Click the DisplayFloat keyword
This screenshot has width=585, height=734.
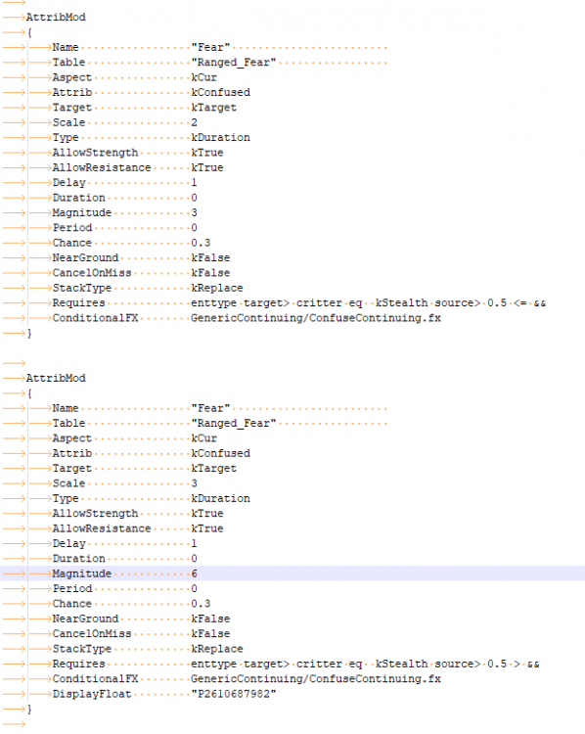92,694
